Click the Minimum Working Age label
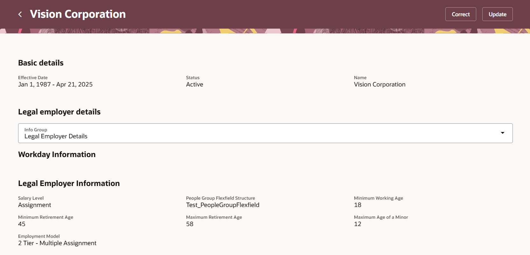 pyautogui.click(x=379, y=198)
